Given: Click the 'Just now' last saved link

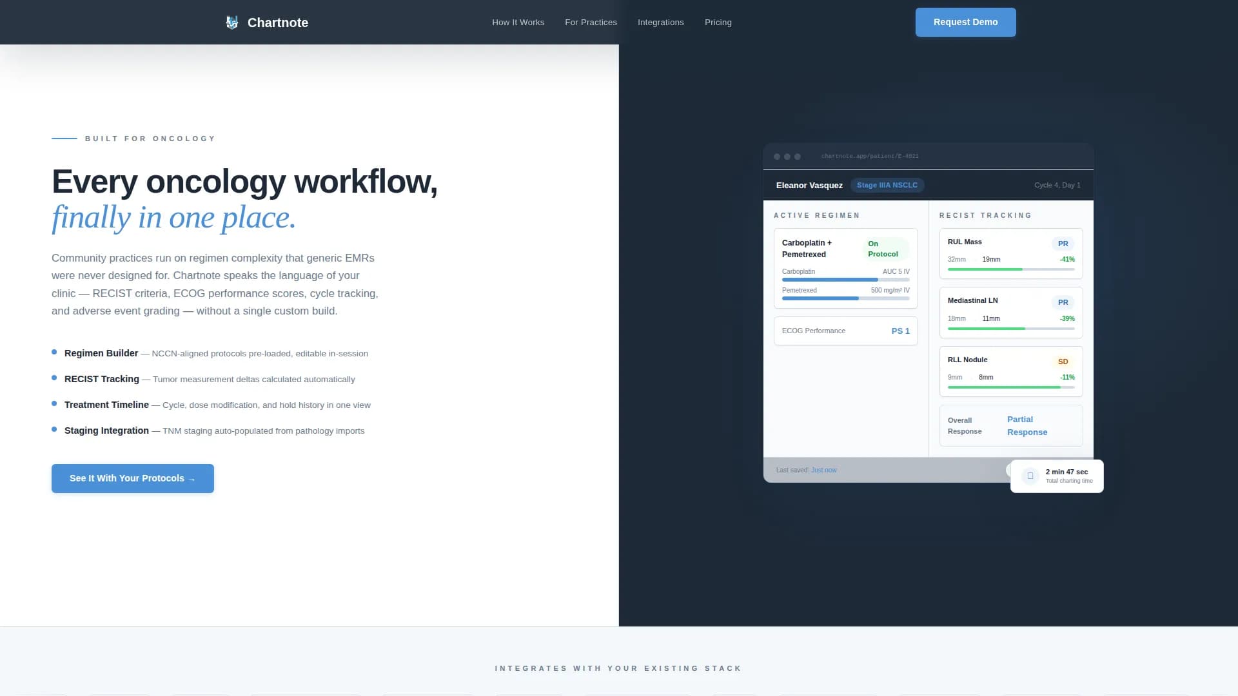Looking at the screenshot, I should tap(823, 470).
